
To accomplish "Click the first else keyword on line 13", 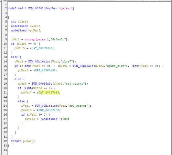I will [x=14, y=57].
